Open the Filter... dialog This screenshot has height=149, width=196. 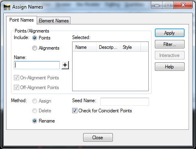[x=170, y=44]
